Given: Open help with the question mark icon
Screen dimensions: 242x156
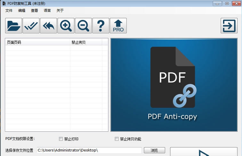Looking at the screenshot, I should tap(101, 26).
